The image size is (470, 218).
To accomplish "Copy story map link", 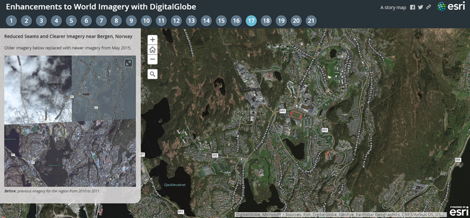I will point(429,8).
